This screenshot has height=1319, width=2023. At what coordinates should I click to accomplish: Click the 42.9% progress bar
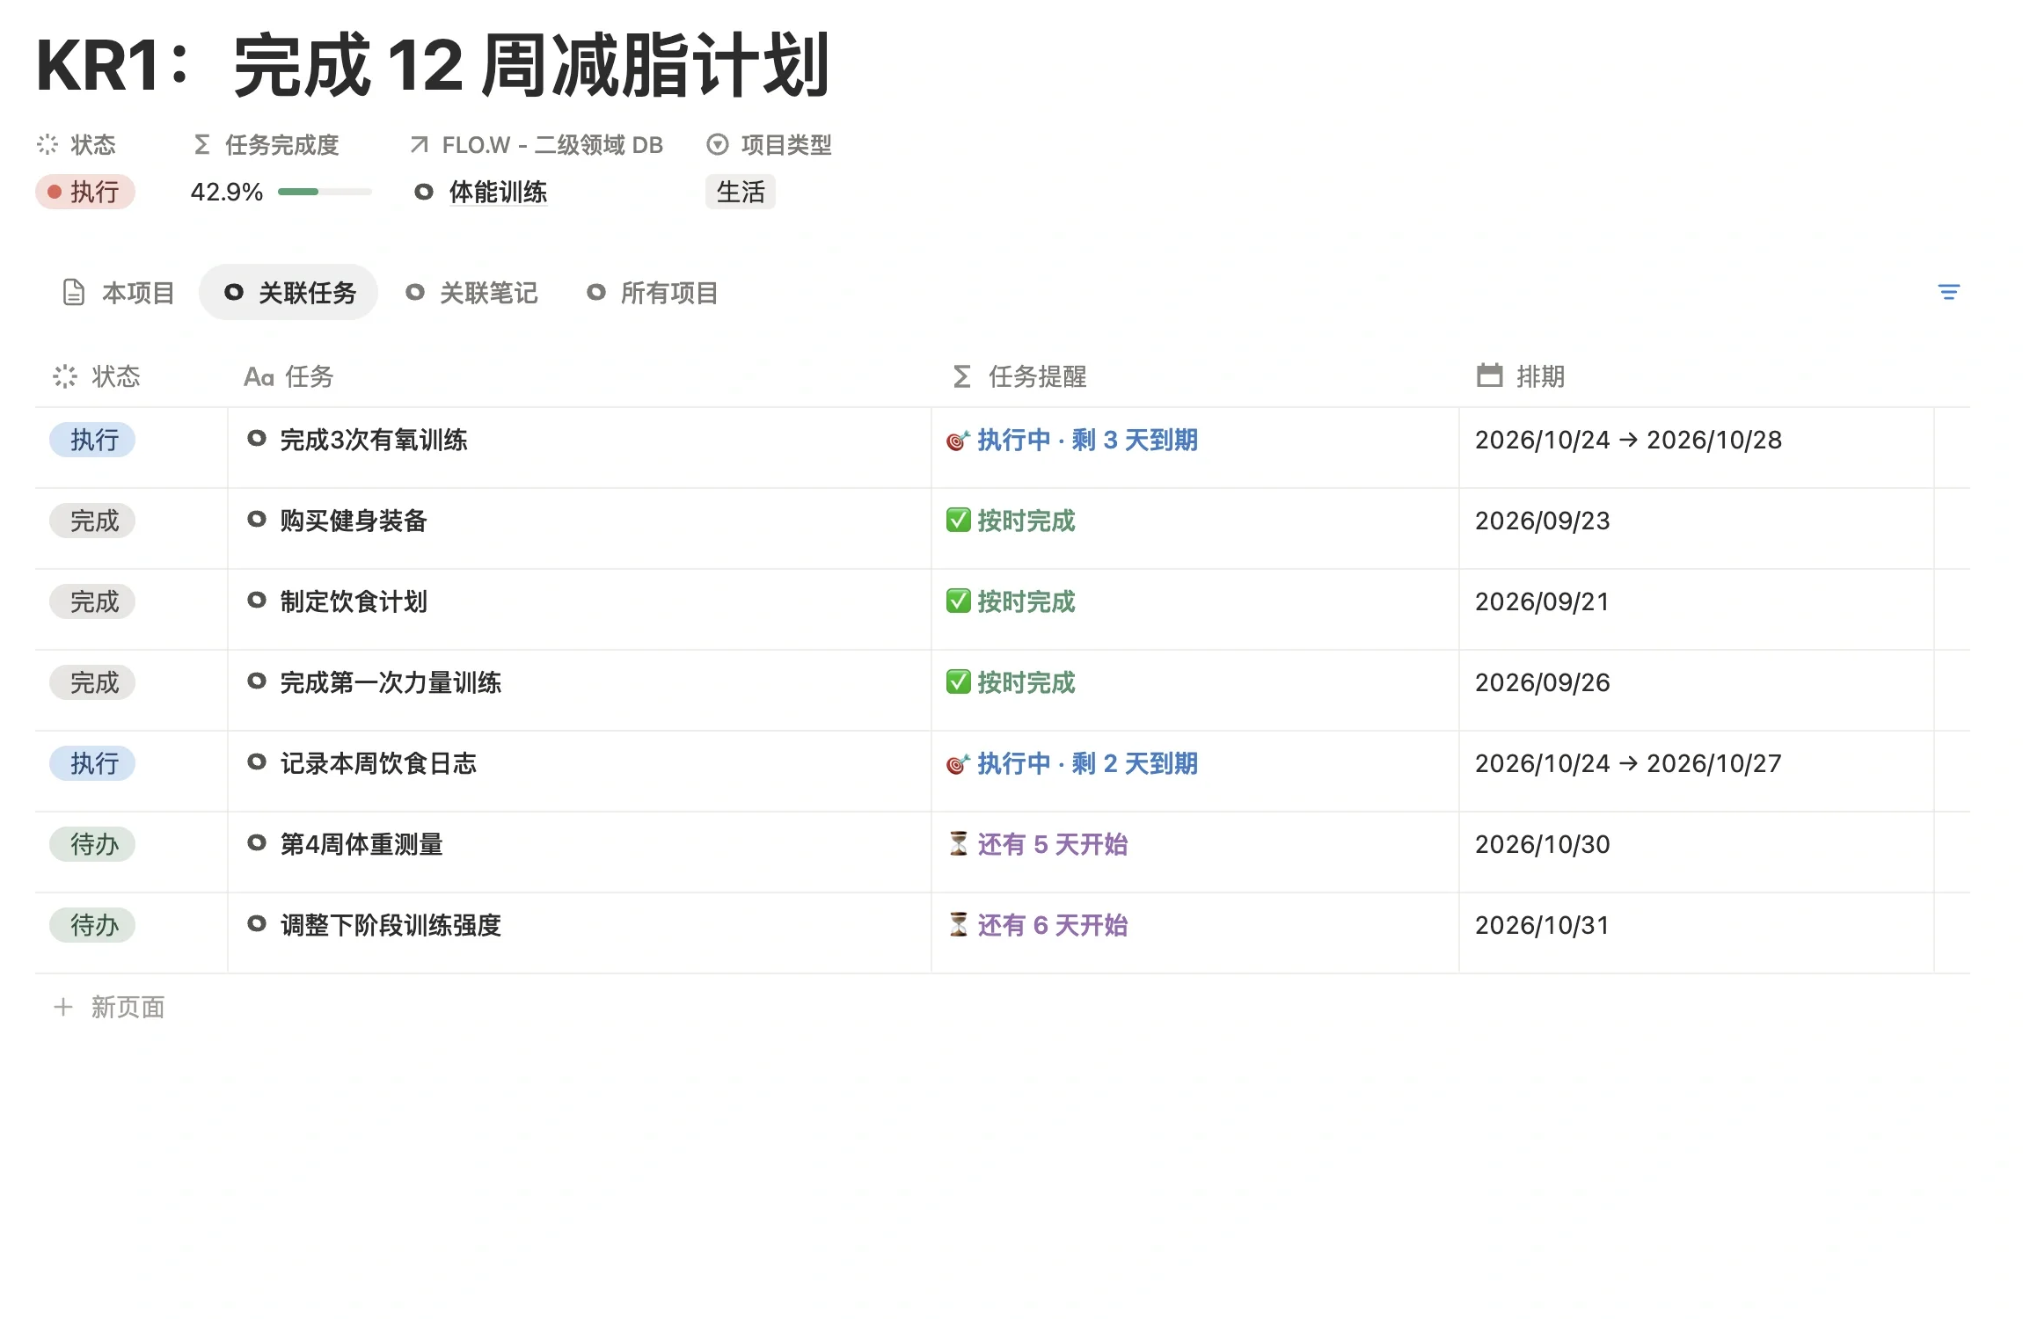pos(325,192)
